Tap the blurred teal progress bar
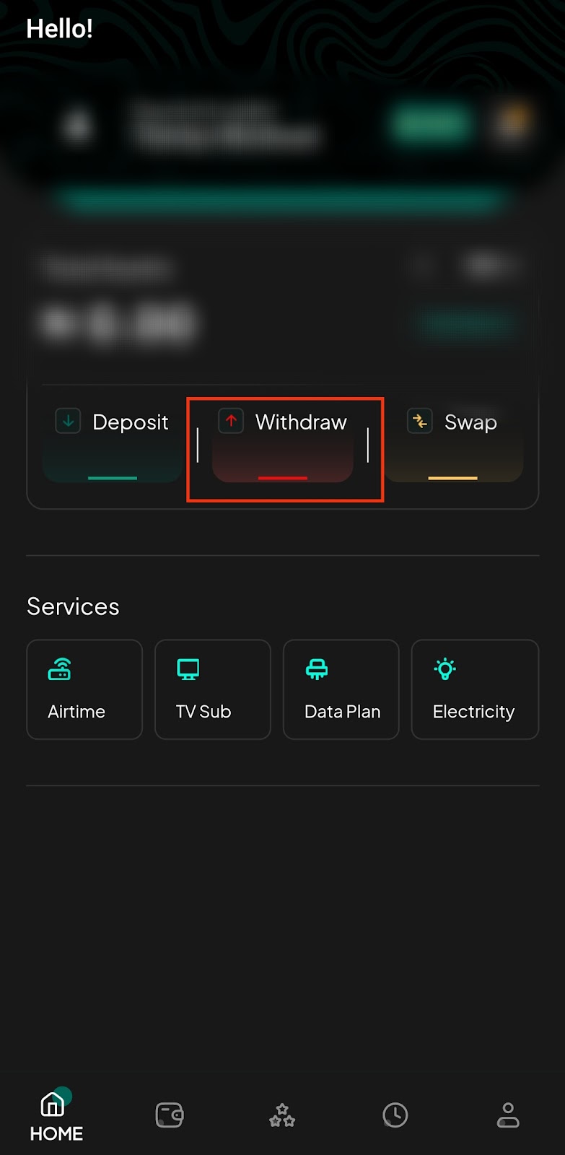 tap(283, 201)
